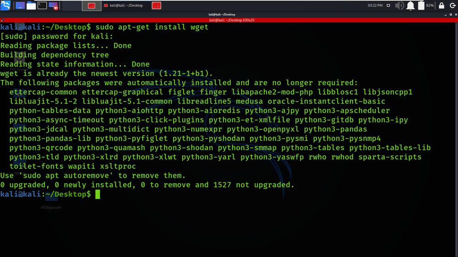Click the package name 'python3-pyfiglet'

click(131, 139)
